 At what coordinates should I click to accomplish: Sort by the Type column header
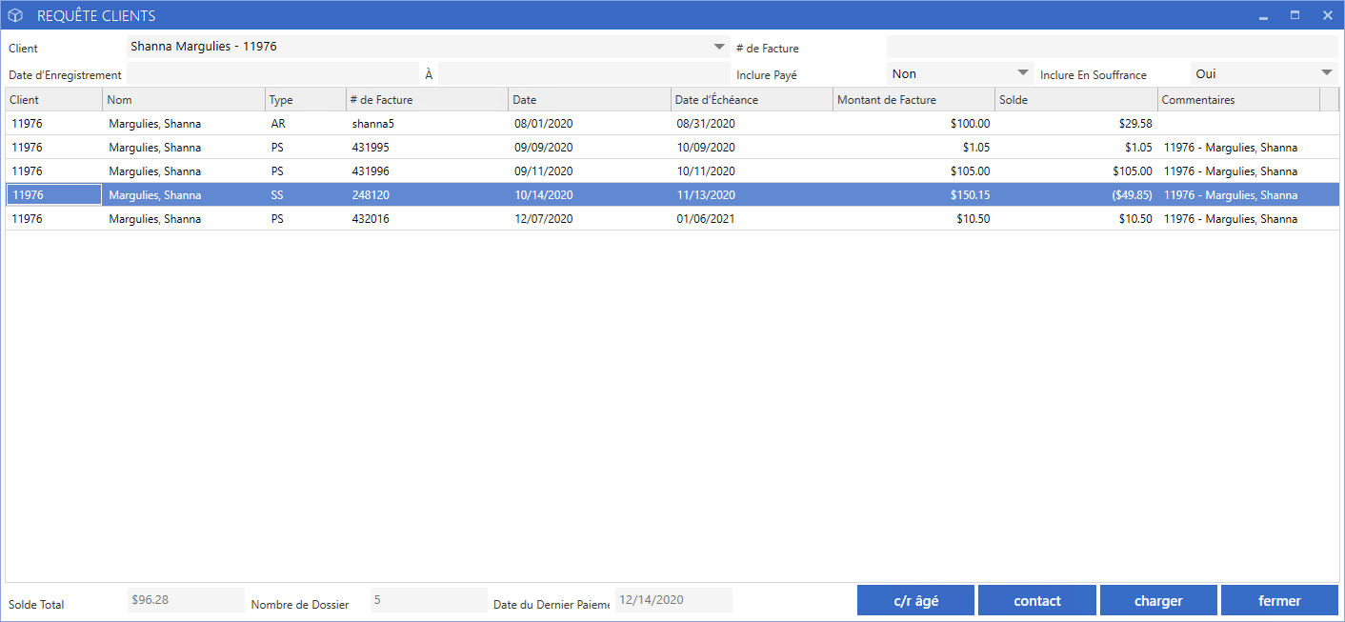pyautogui.click(x=306, y=100)
